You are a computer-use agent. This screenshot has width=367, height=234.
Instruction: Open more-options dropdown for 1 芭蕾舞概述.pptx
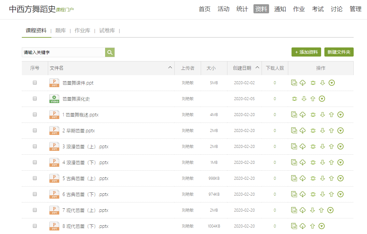click(340, 114)
